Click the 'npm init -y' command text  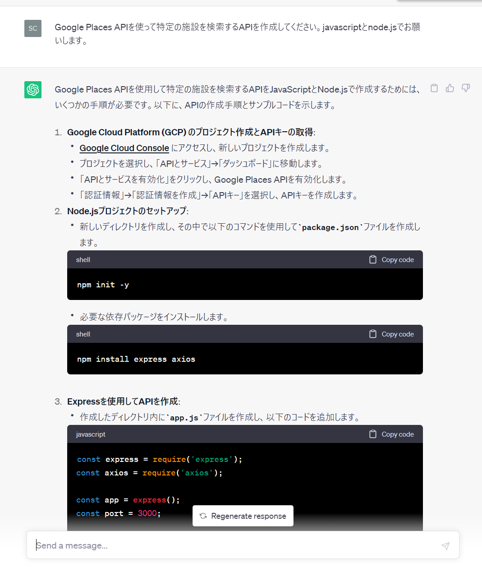point(103,285)
